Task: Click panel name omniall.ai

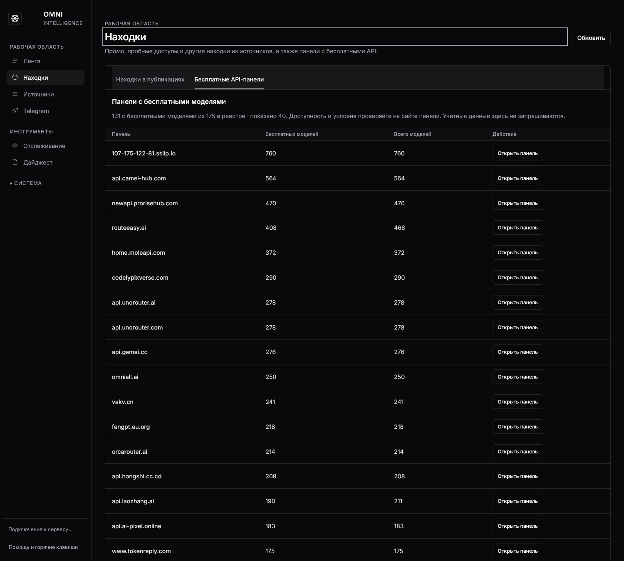Action: [125, 377]
